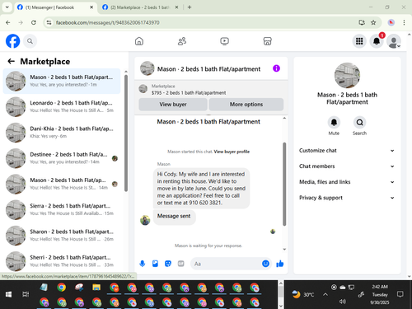
Task: Select Destinee conversation
Action: coord(62,158)
